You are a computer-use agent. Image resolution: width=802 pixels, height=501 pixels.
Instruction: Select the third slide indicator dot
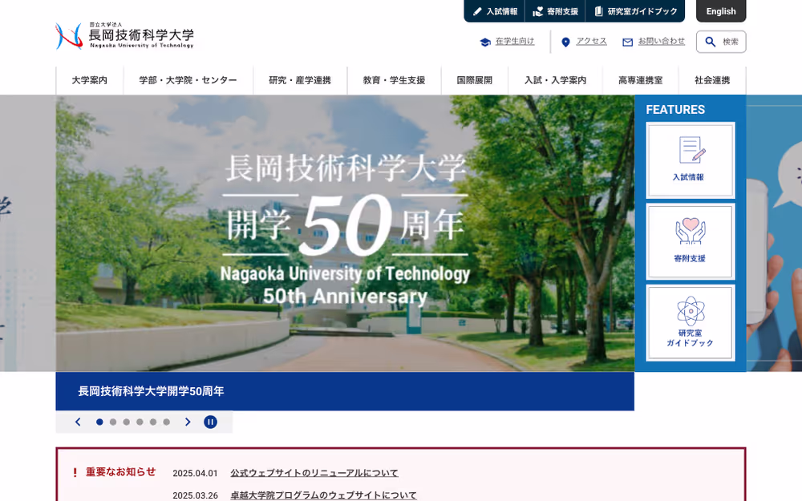[127, 422]
